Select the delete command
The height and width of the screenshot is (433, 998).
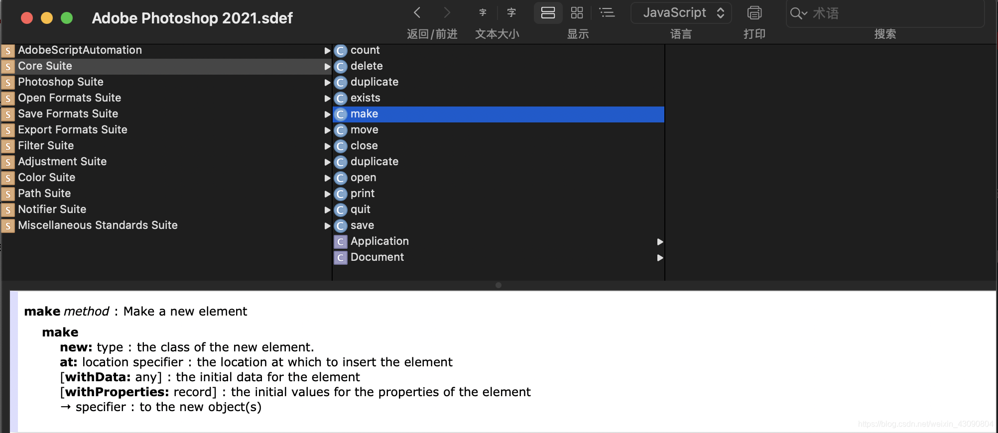tap(499, 66)
